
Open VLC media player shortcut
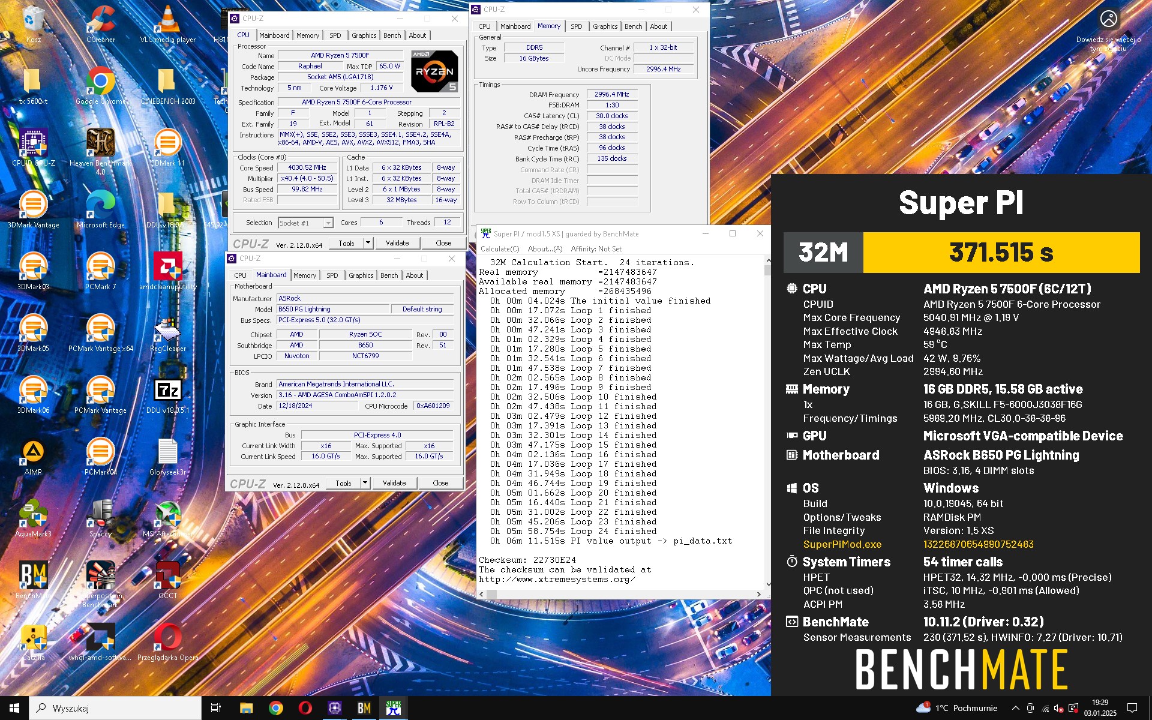click(x=168, y=24)
